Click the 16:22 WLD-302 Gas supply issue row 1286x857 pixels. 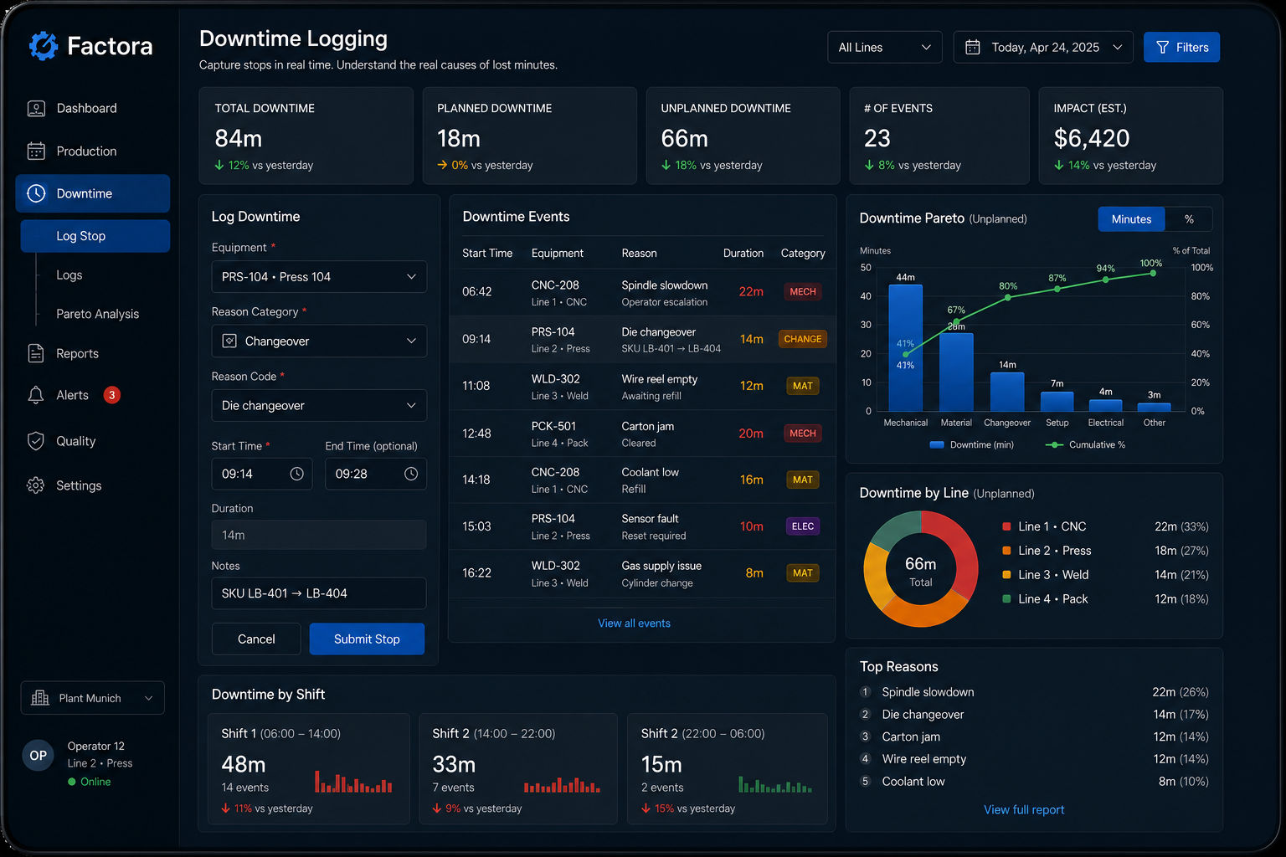(x=642, y=573)
